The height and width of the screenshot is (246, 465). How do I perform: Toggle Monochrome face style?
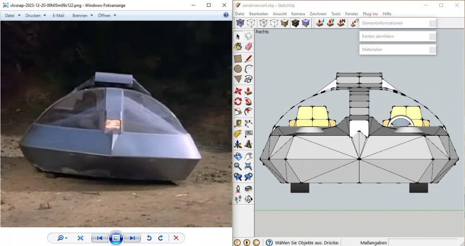306,23
